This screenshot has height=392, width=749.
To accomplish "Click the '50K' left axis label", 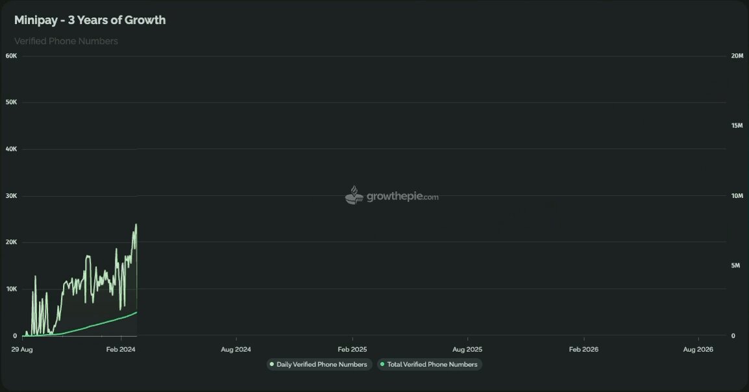I will [12, 102].
